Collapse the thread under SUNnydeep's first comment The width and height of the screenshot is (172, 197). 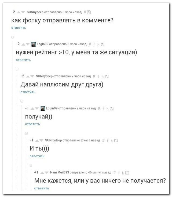13,37
